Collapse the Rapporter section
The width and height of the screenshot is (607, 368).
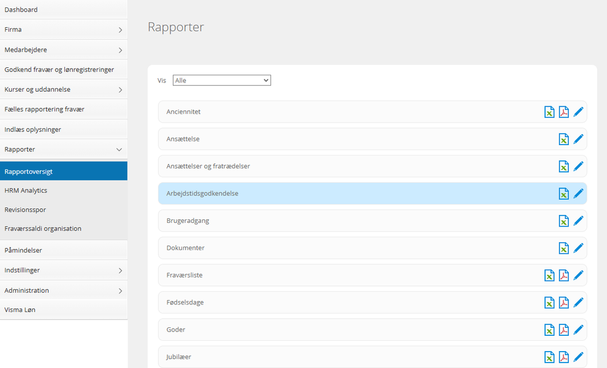(64, 149)
